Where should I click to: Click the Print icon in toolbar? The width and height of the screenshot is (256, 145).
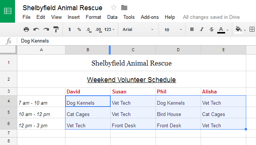pyautogui.click(x=26, y=29)
